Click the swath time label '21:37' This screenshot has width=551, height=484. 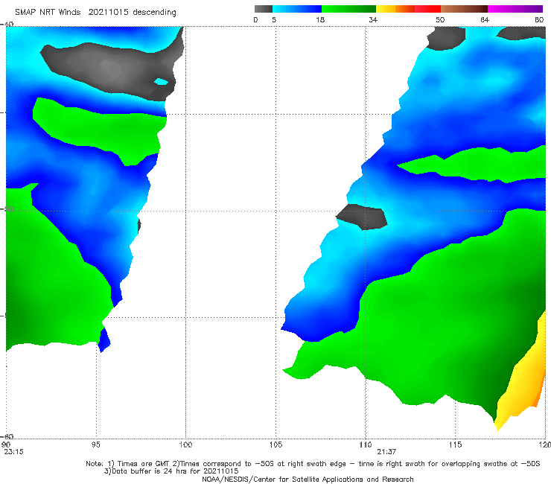point(387,452)
